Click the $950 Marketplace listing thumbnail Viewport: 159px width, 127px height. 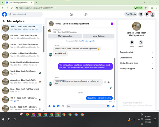click(x=50, y=31)
